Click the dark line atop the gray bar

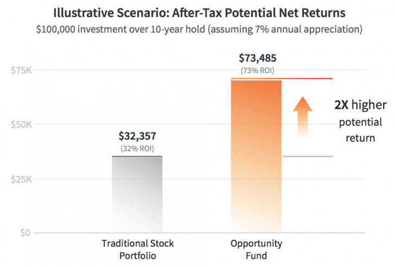tap(137, 156)
